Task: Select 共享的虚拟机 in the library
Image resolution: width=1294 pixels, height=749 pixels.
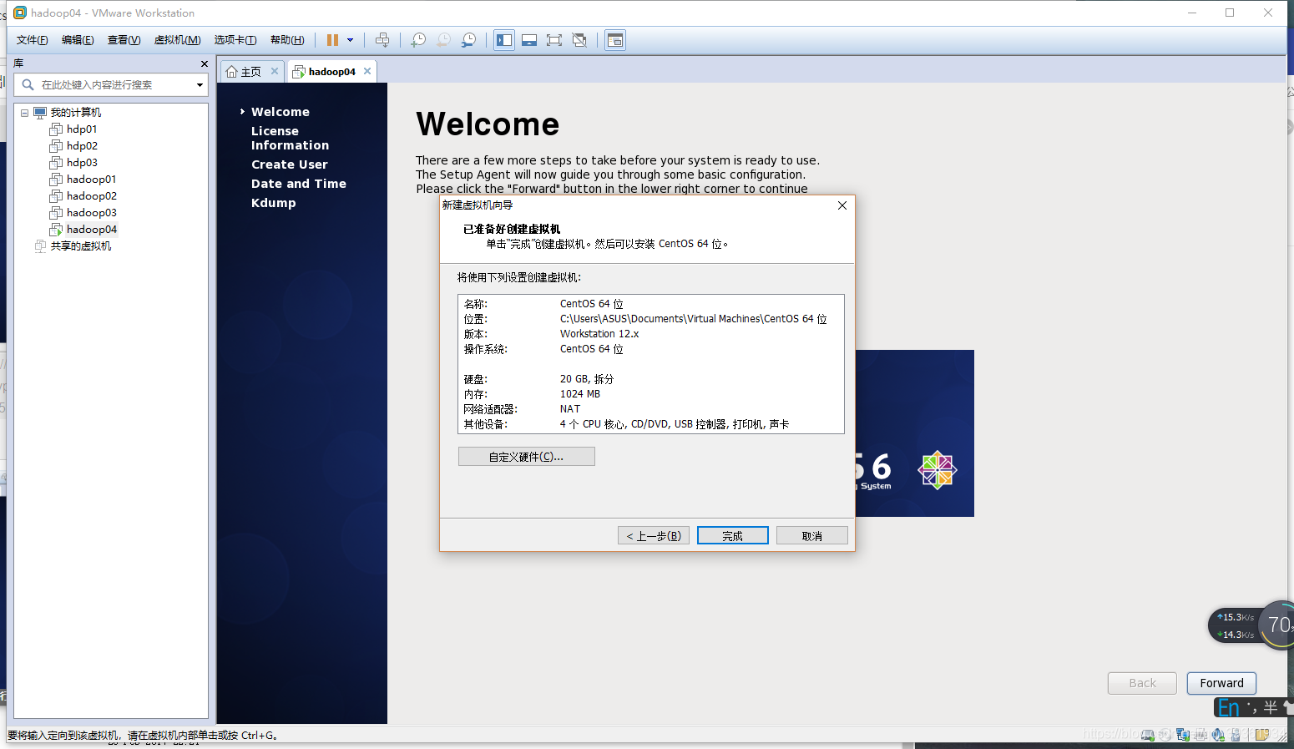Action: click(80, 246)
